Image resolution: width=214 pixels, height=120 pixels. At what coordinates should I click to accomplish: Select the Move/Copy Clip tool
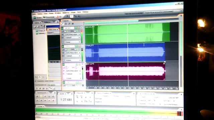pyautogui.click(x=75, y=16)
